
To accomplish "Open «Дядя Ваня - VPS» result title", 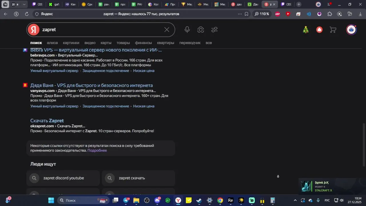I will 91,85.
